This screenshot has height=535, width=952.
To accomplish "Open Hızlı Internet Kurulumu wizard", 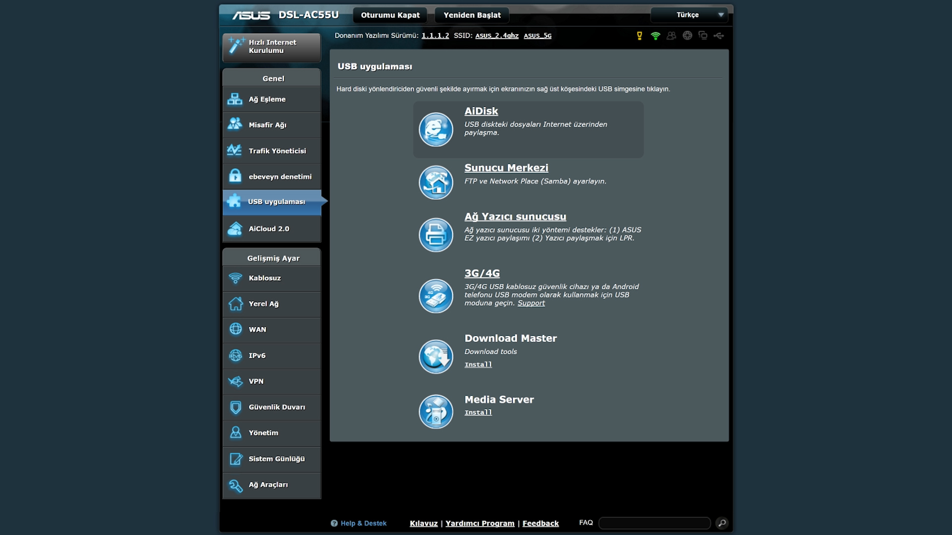I will coord(272,47).
